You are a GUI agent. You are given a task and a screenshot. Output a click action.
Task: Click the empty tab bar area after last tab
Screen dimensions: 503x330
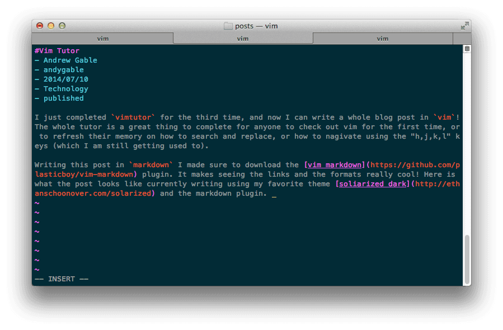click(x=461, y=39)
